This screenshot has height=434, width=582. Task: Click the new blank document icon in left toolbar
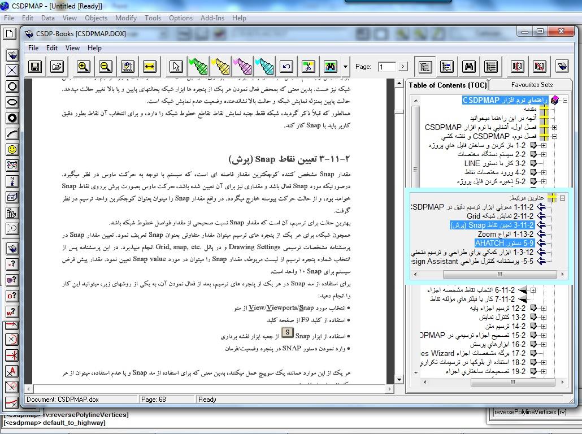click(10, 34)
